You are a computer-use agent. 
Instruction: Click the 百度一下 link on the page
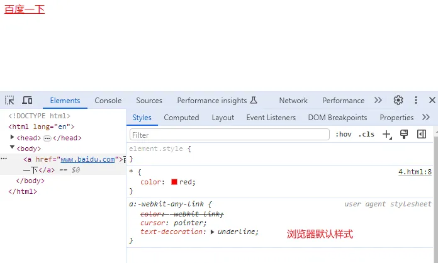click(x=25, y=9)
